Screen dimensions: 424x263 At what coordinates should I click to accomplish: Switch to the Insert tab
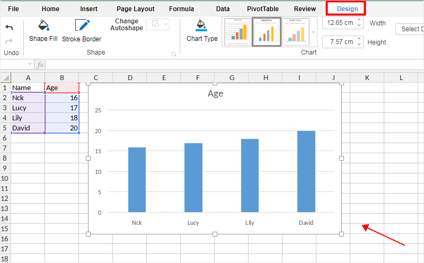[89, 9]
